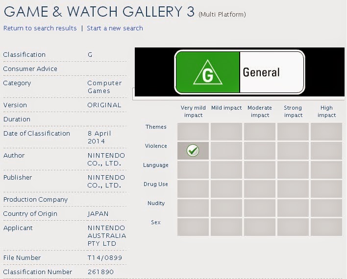Open the Start a new search link
The image size is (347, 279).
[x=115, y=28]
